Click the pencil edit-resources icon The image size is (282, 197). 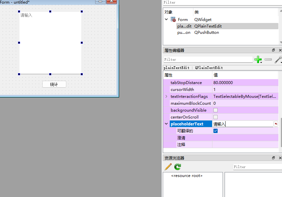[x=168, y=167]
